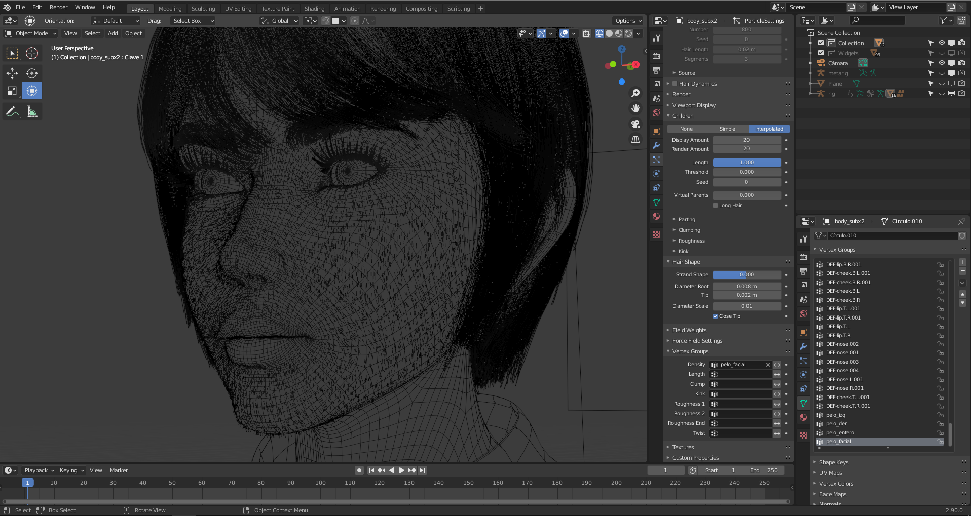
Task: Select the Measure tool
Action: point(32,112)
